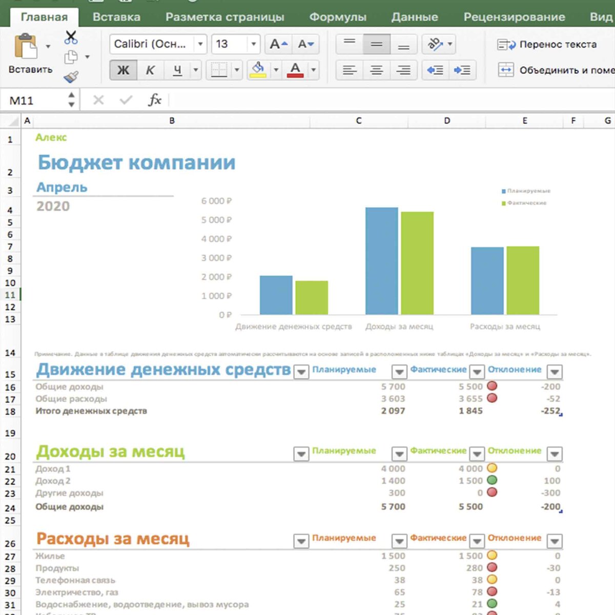
Task: Open the Формулы tab
Action: (x=338, y=17)
